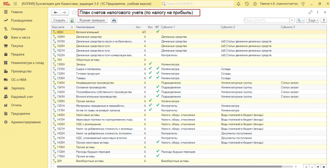Screen dimensions: 330x168
Task: Click Кол. checkmark in row 1320H
Action: [x=150, y=73]
